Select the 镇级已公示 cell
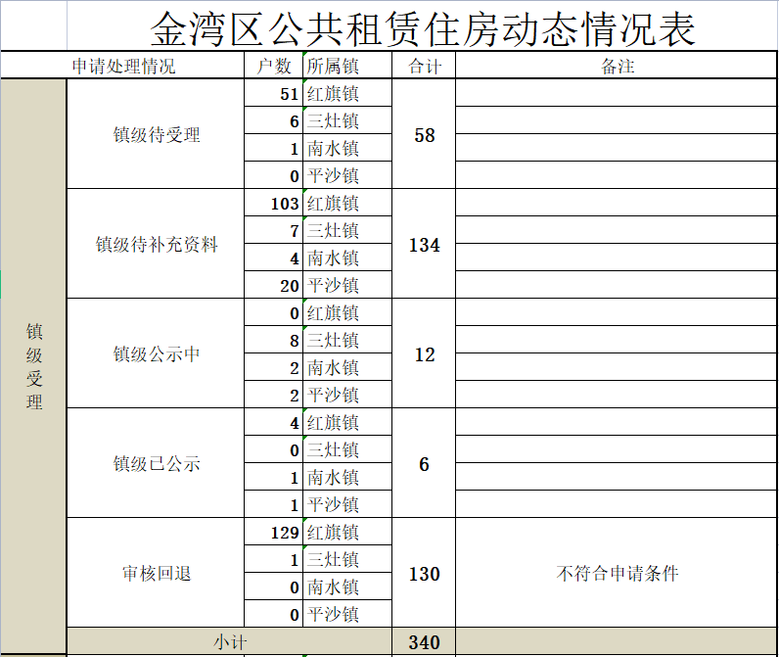 (156, 464)
